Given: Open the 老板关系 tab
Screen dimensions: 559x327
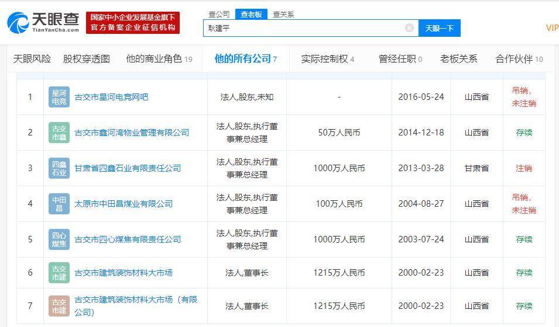Looking at the screenshot, I should click(x=458, y=59).
